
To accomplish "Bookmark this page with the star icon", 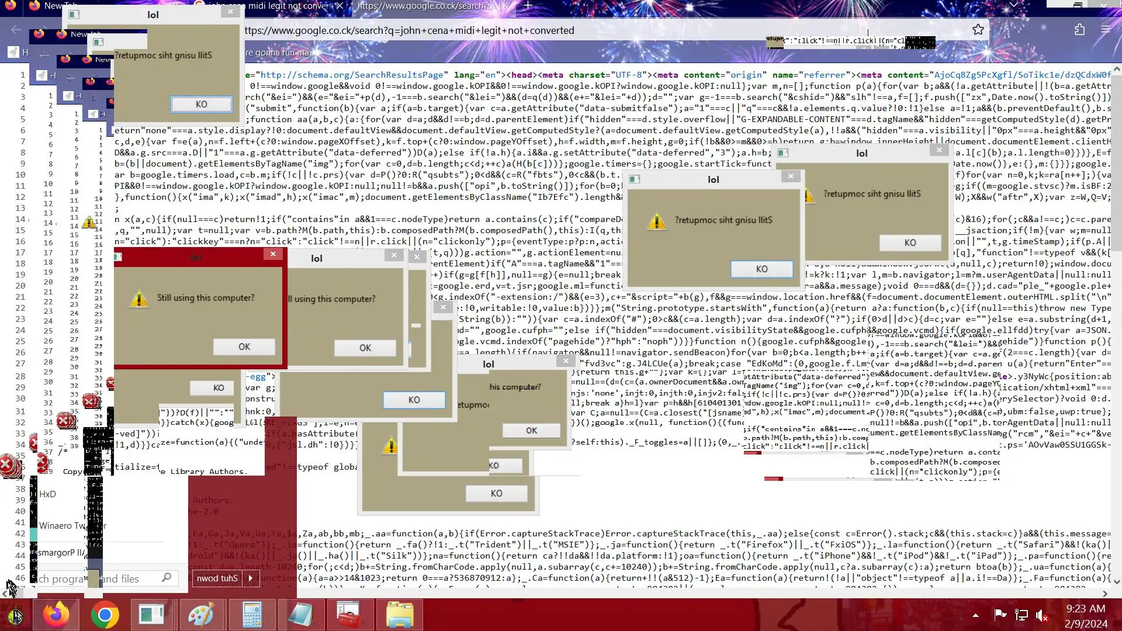I will [x=978, y=30].
